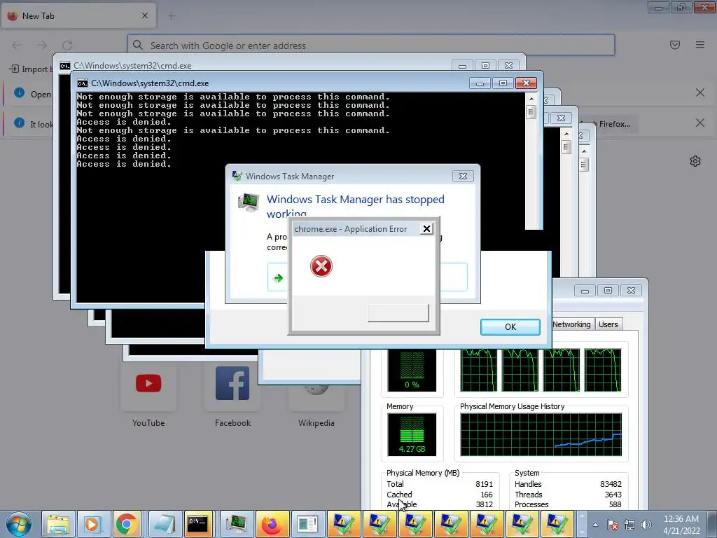This screenshot has height=538, width=717.
Task: Click the blank button in chrome.exe error dialog
Action: 398,313
